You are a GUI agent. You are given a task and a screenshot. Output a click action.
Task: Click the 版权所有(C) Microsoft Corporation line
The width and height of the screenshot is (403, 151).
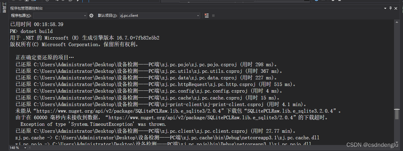click(x=74, y=44)
